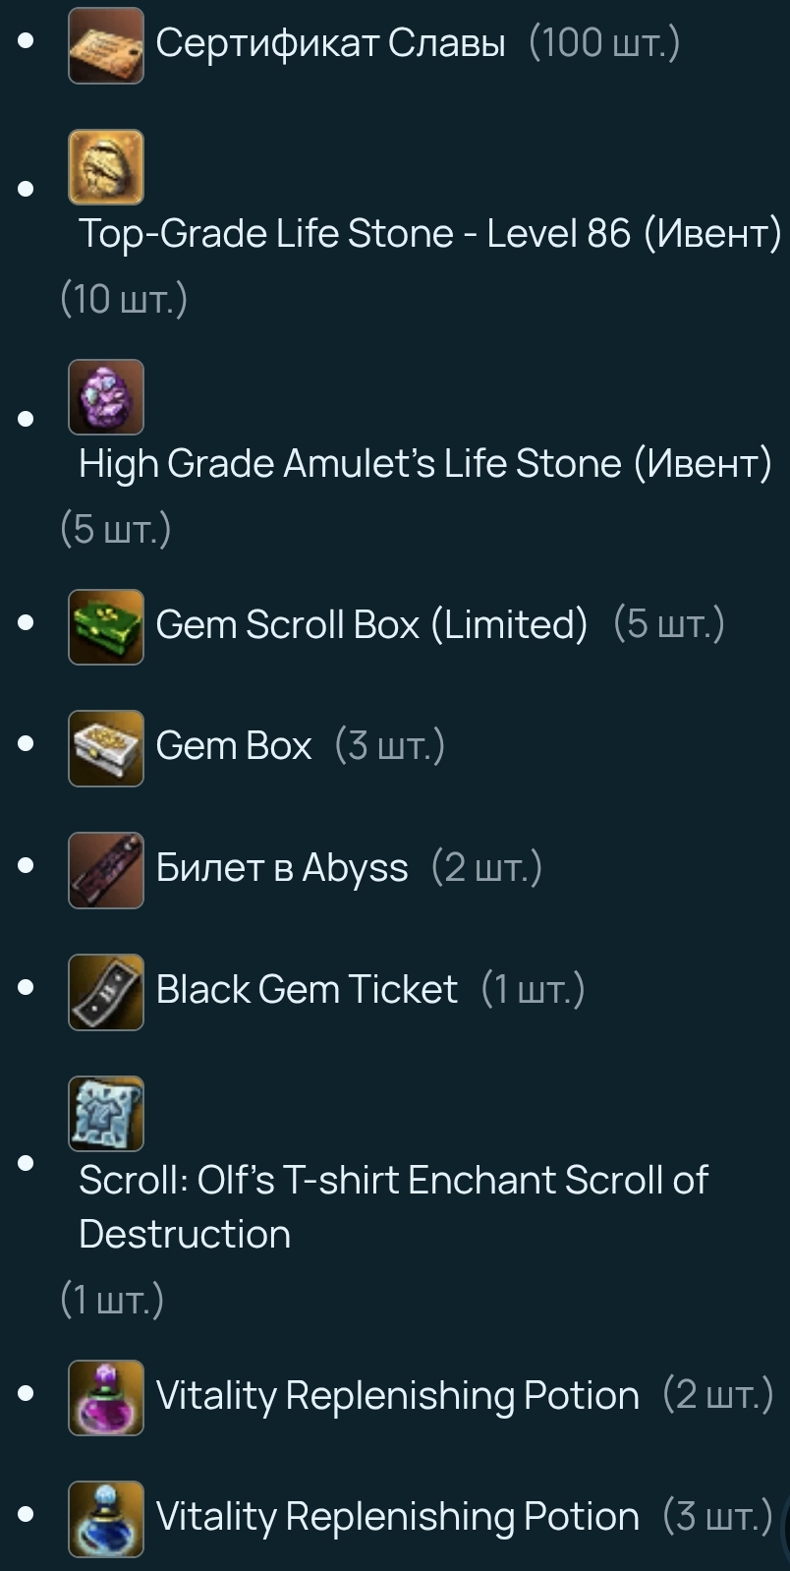Image resolution: width=790 pixels, height=1571 pixels.
Task: Tap the Сертификат Славы scroll icon
Action: [106, 45]
